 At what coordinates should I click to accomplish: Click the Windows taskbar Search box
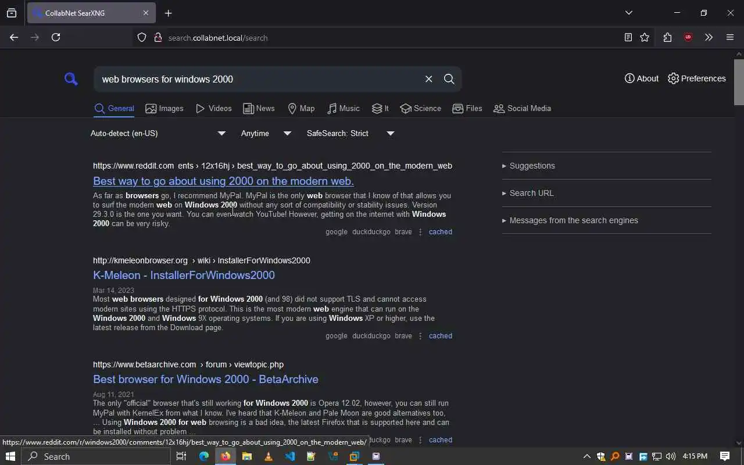[96, 456]
